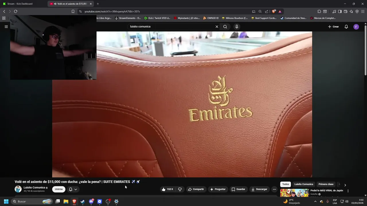This screenshot has height=206, width=367.
Task: Click the Compartir share button
Action: tap(196, 189)
